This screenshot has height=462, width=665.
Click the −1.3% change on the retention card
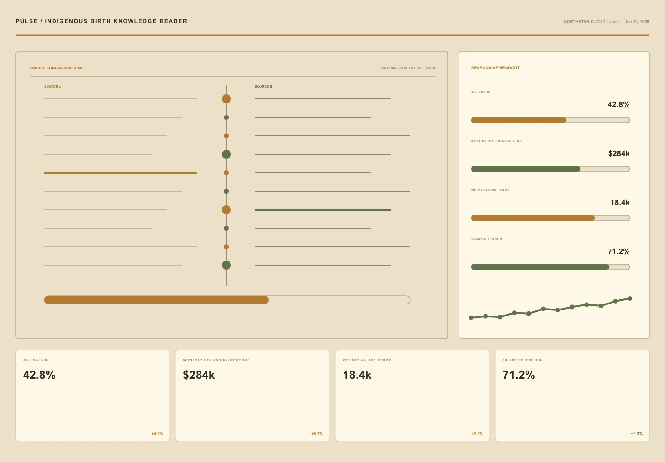click(x=637, y=434)
